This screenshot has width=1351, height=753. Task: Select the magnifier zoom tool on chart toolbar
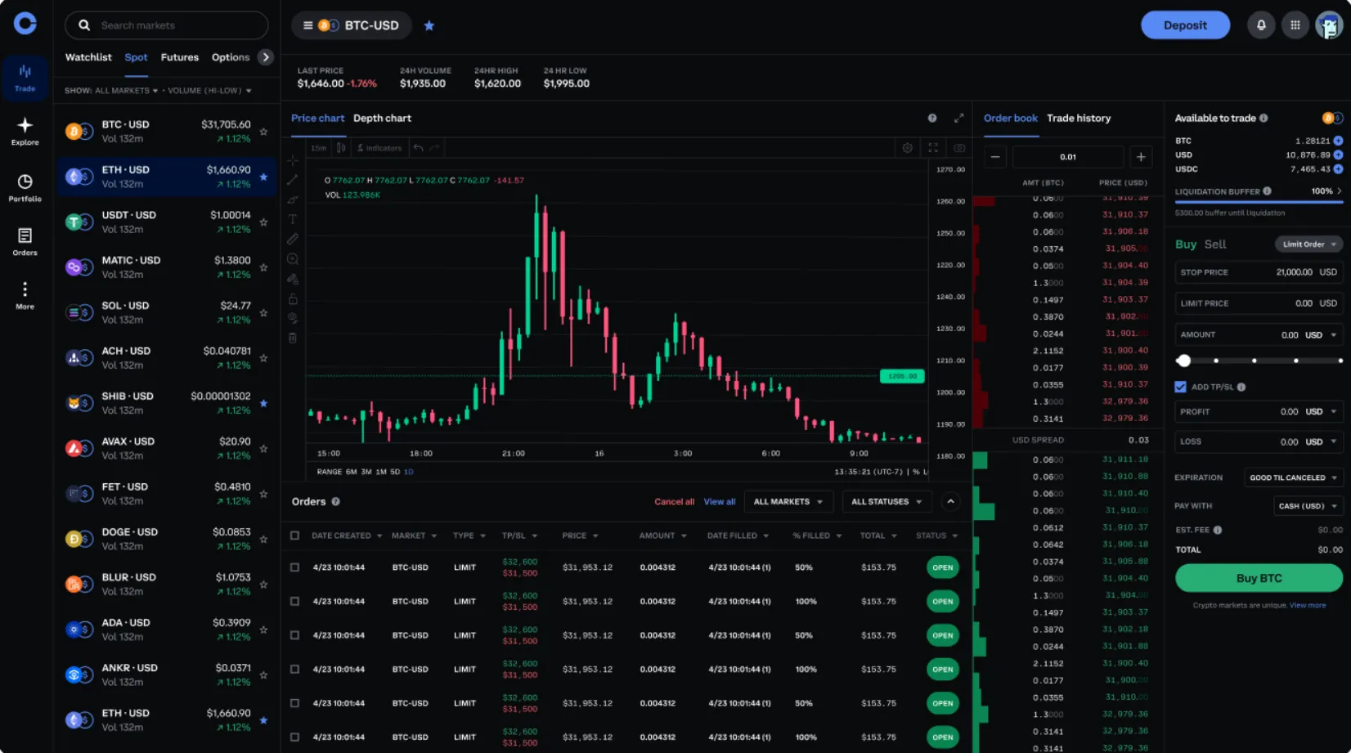(x=293, y=258)
